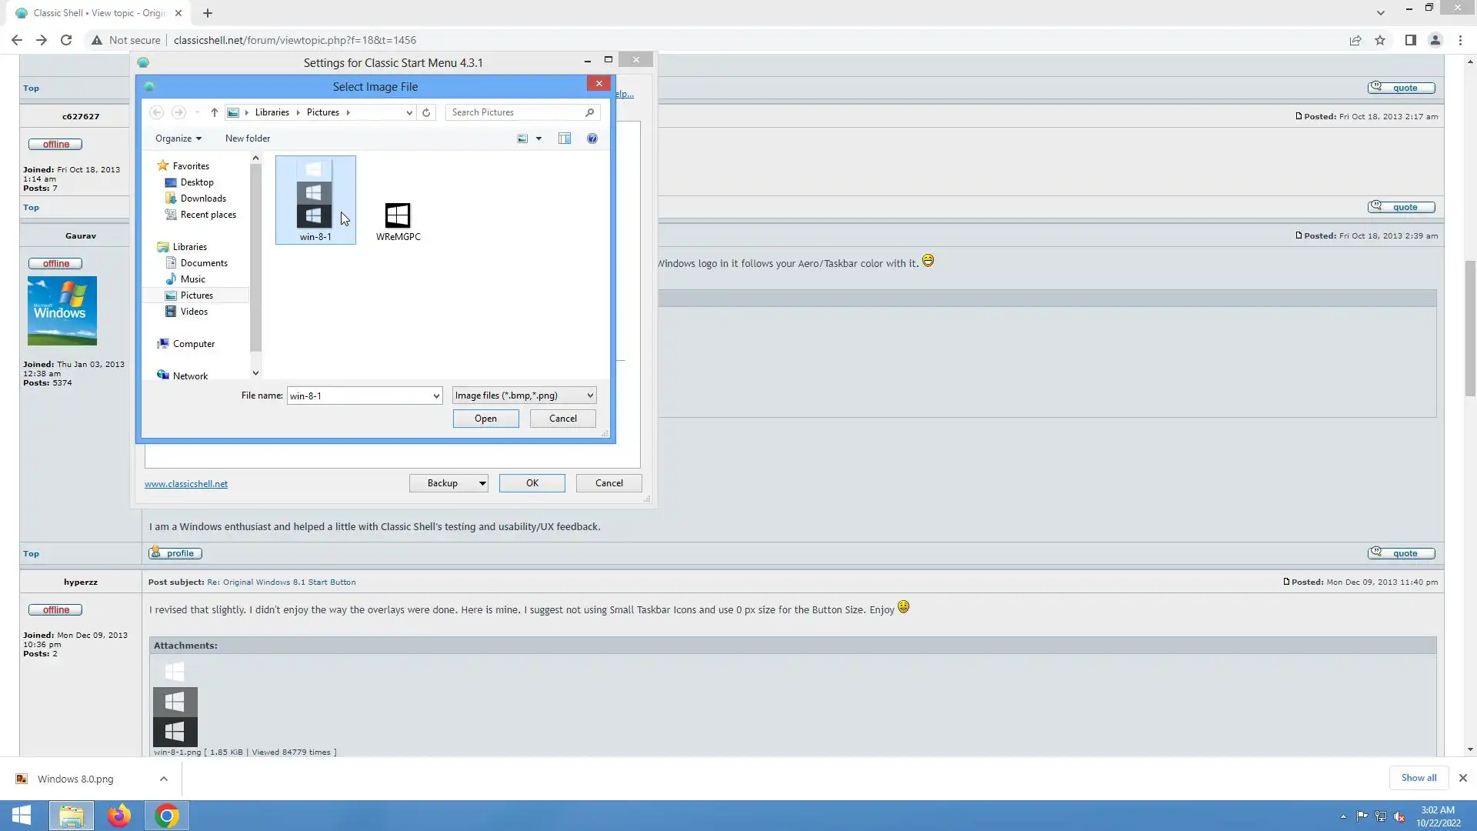The image size is (1477, 831).
Task: Click the change view icon
Action: (522, 138)
